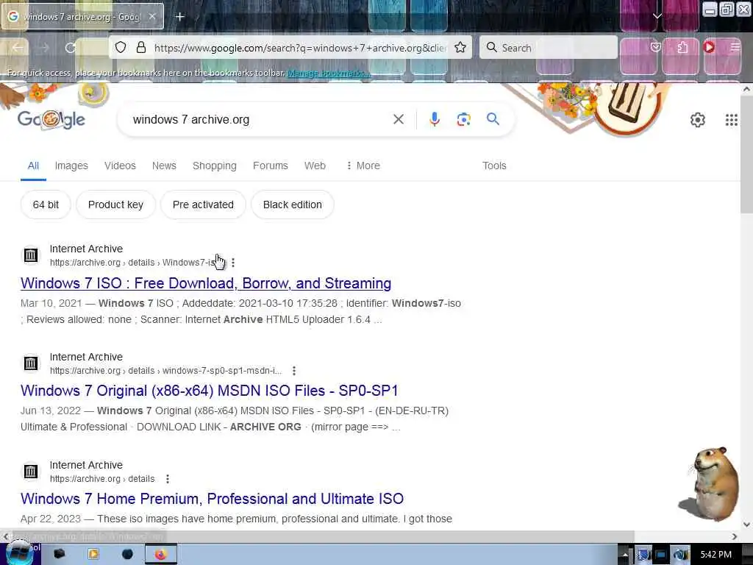Click the Firefox Search box

pos(549,48)
